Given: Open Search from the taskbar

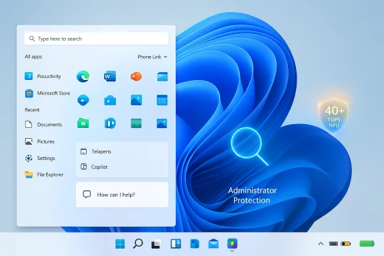Looking at the screenshot, I should (138, 243).
